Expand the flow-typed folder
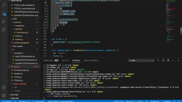This screenshot has height=102, width=182. tap(18, 46)
